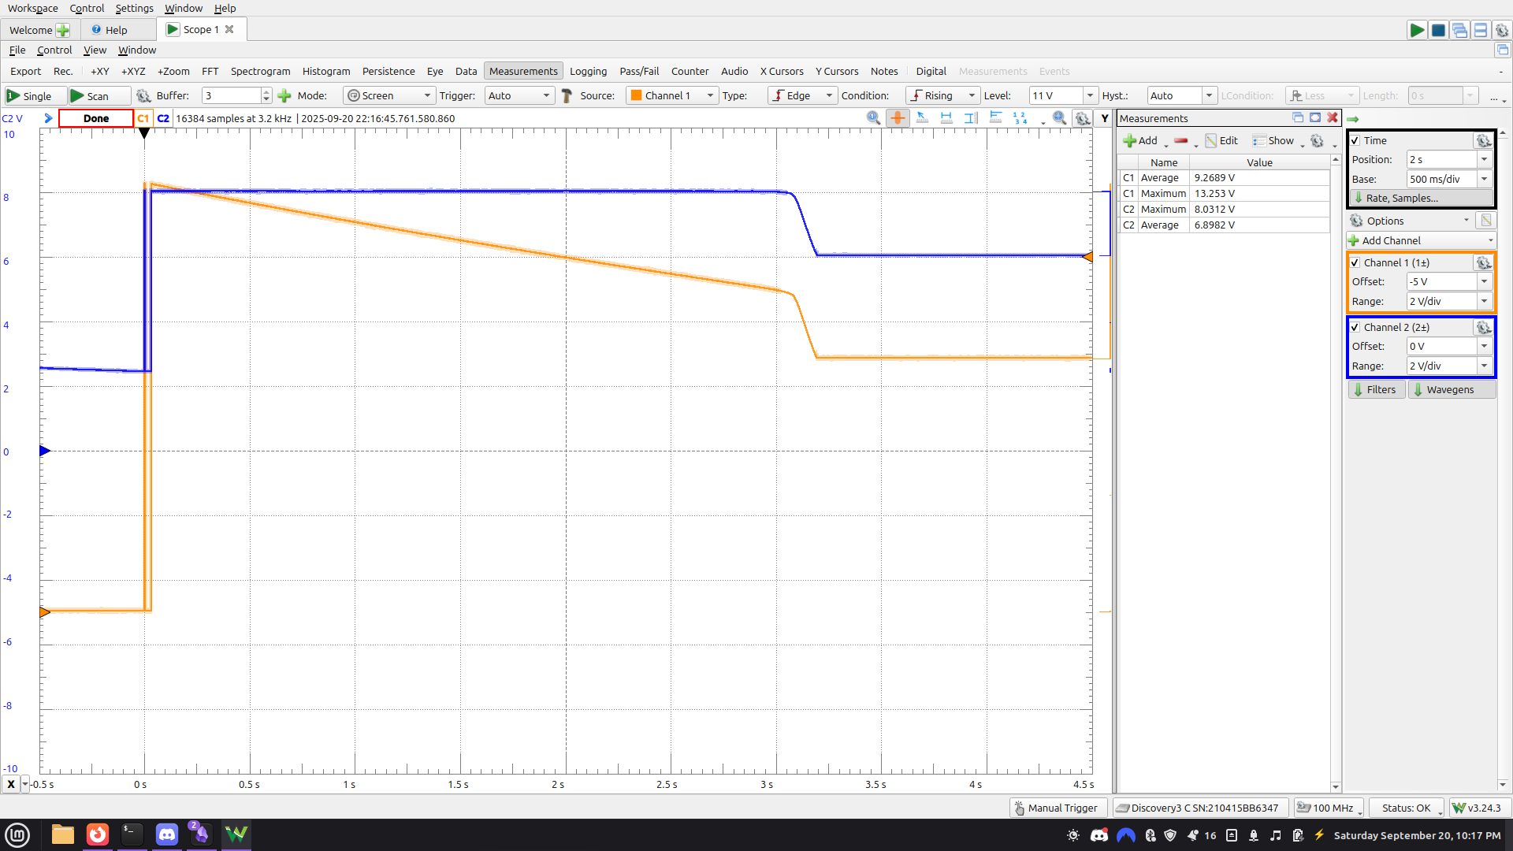Image resolution: width=1513 pixels, height=851 pixels.
Task: Click the 1 2 3 4 quick measure icon
Action: (1020, 118)
